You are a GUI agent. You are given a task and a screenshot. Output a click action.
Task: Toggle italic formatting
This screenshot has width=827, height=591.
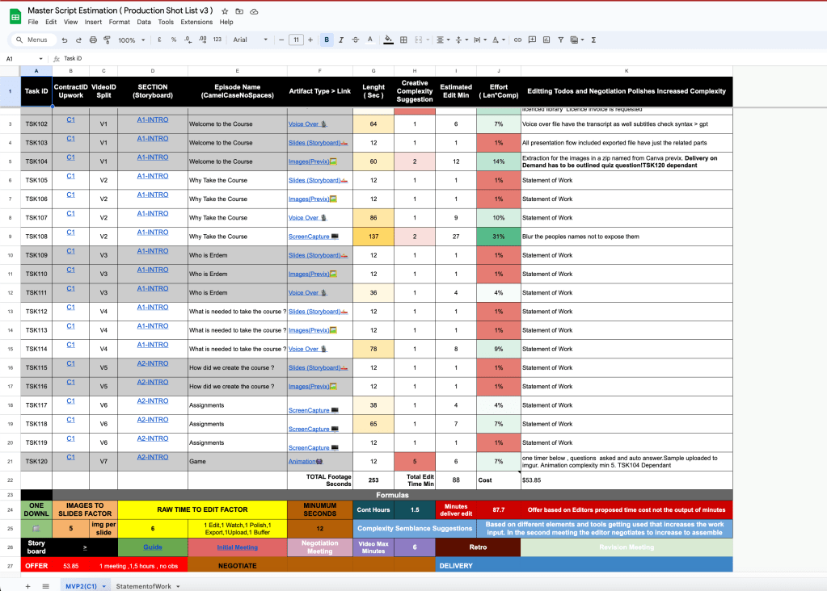pos(341,40)
